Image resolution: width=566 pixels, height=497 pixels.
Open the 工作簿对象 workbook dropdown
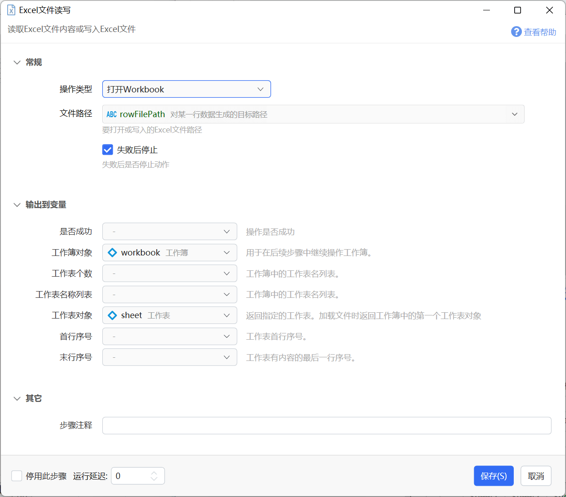point(170,253)
